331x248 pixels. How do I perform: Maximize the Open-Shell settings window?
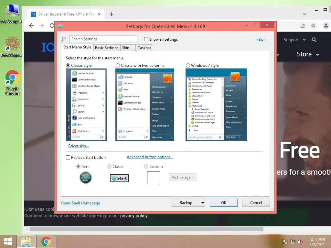pyautogui.click(x=256, y=25)
